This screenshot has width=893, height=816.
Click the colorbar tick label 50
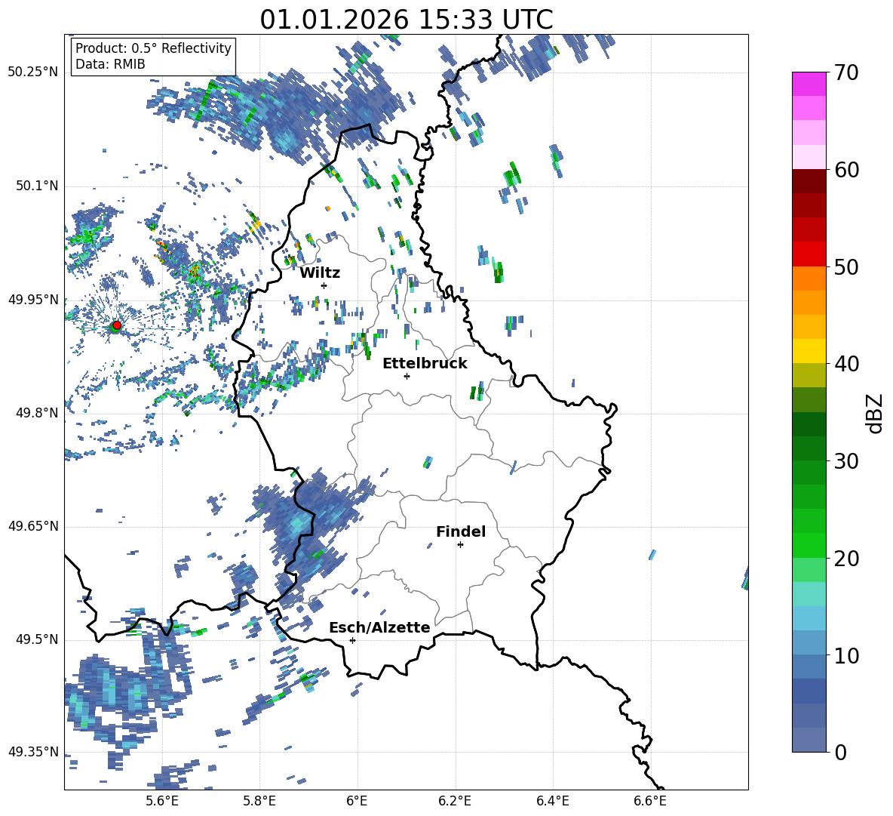point(846,266)
